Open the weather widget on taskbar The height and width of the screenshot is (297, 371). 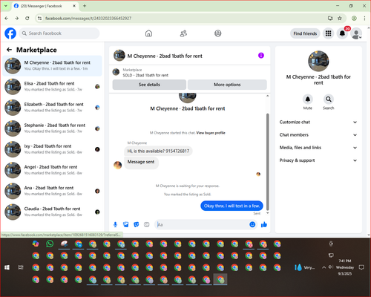click(x=305, y=267)
